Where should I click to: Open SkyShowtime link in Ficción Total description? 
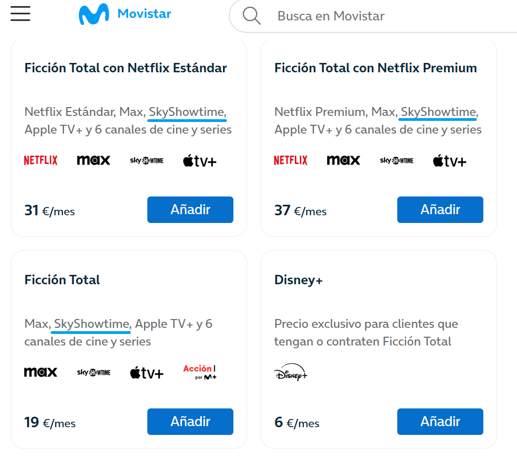[91, 324]
